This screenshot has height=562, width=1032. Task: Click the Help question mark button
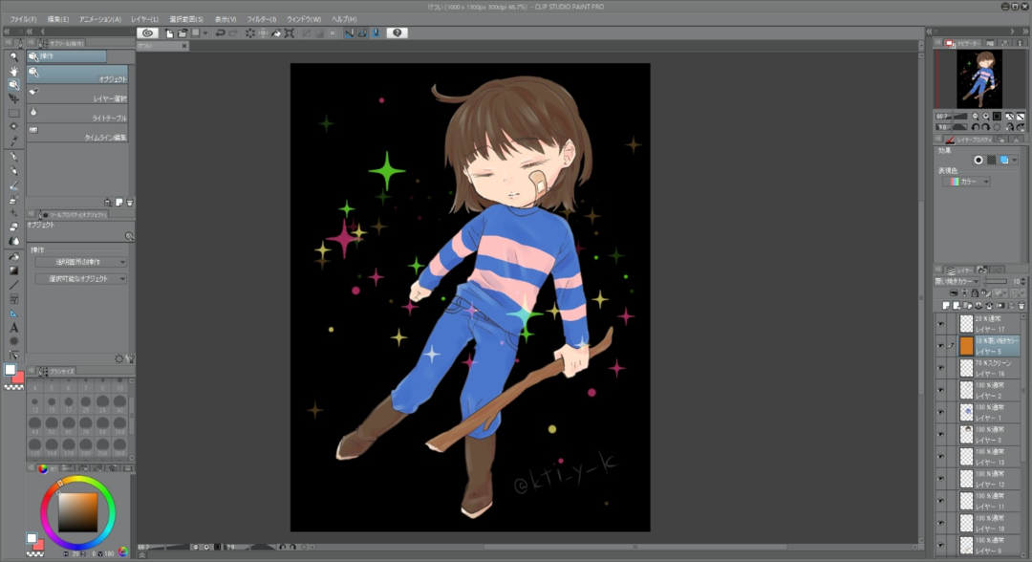click(398, 33)
